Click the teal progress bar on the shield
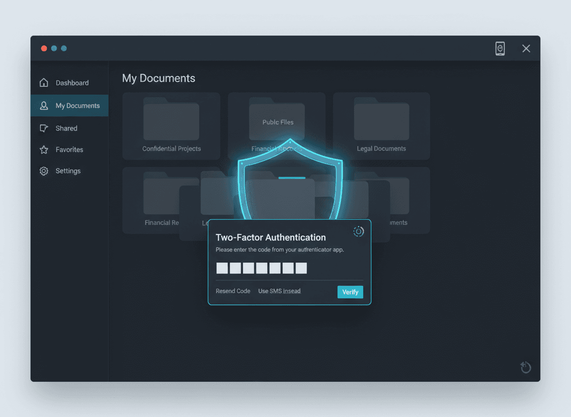The height and width of the screenshot is (417, 571). (291, 177)
